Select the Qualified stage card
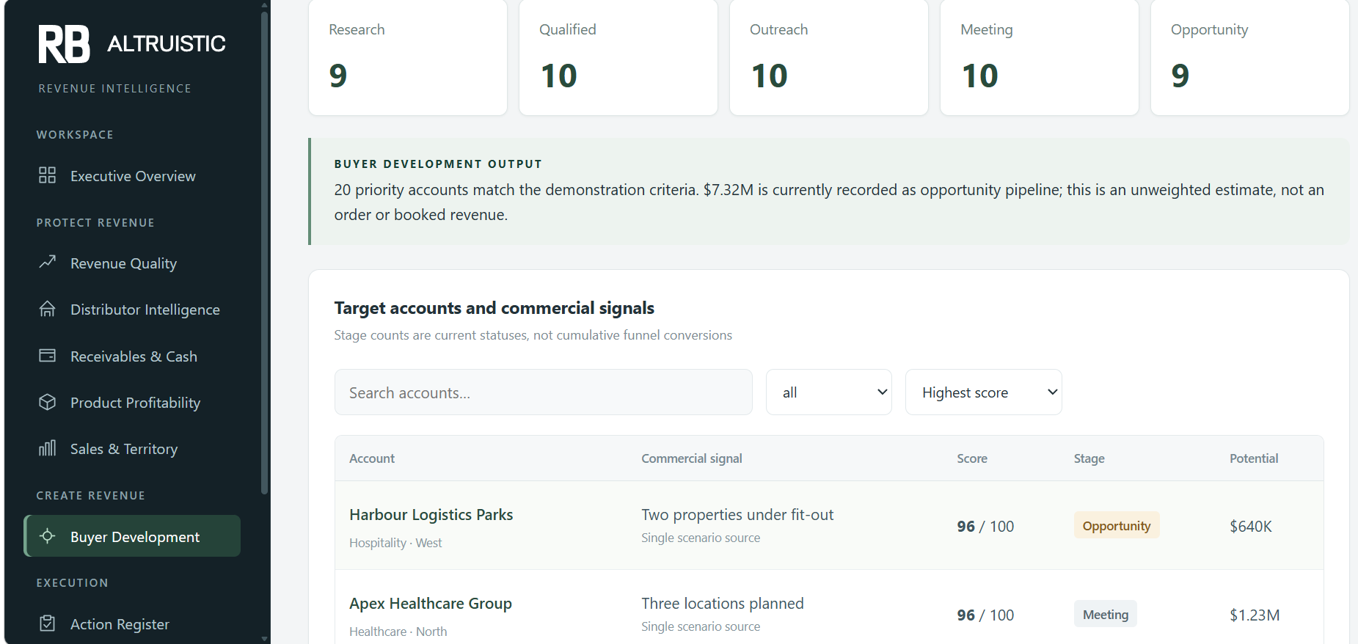1358x644 pixels. coord(618,57)
